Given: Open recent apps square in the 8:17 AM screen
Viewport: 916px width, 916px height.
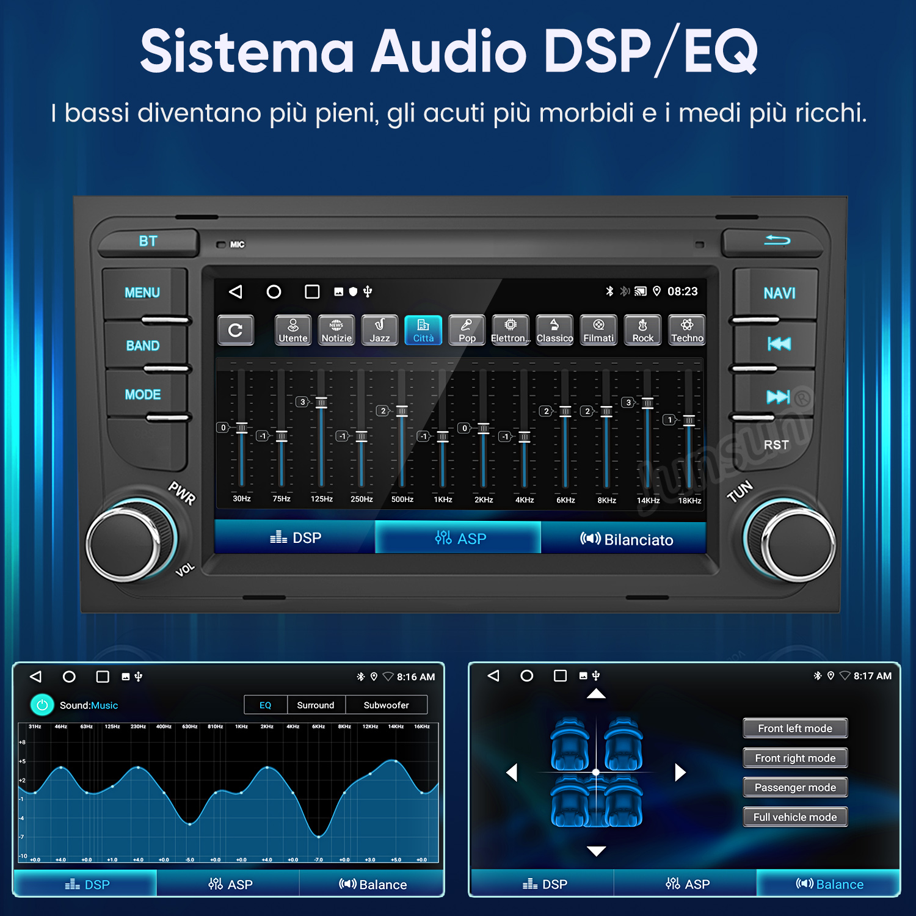Looking at the screenshot, I should pos(560,675).
